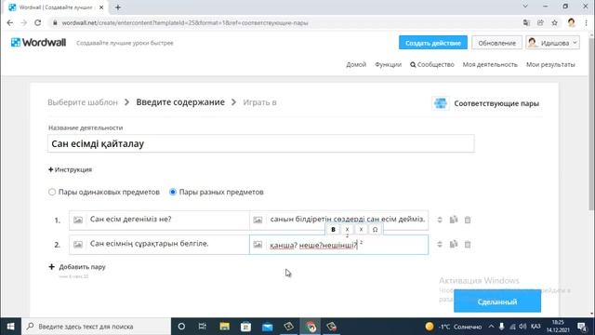The width and height of the screenshot is (595, 335).
Task: Select Пары одинаковых предметов radio option
Action: click(x=52, y=192)
